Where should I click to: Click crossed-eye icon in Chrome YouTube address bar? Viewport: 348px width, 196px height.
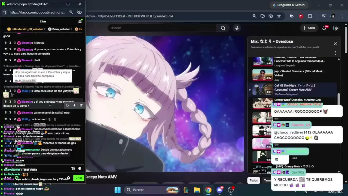271,16
